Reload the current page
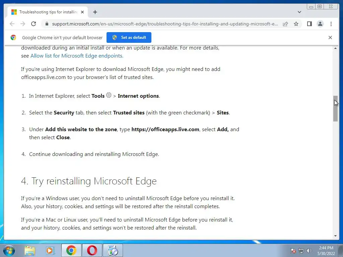Image resolution: width=343 pixels, height=257 pixels. (33, 24)
